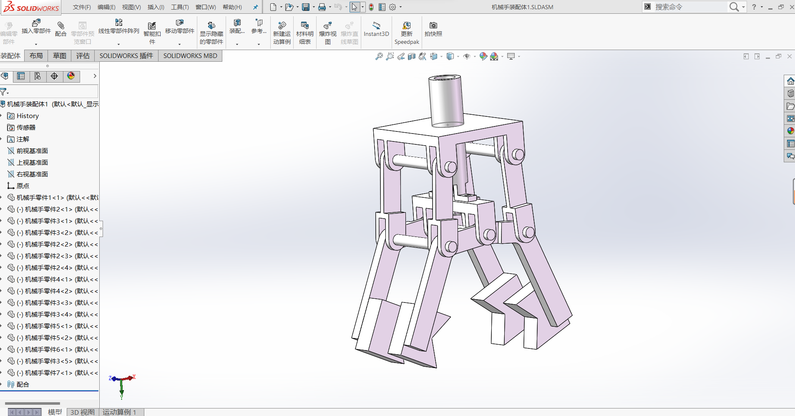Open 爆炸视图 exploded view tool
795x416 pixels.
327,30
